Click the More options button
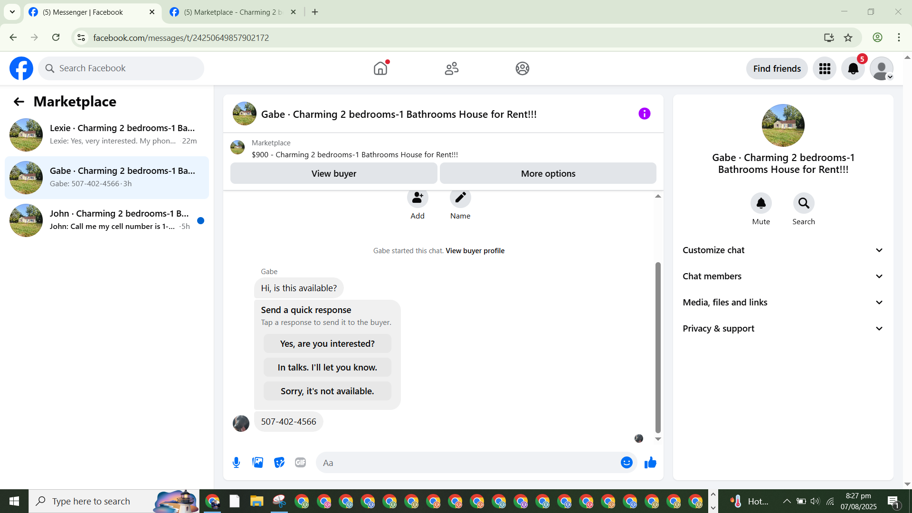Image resolution: width=912 pixels, height=513 pixels. tap(548, 173)
